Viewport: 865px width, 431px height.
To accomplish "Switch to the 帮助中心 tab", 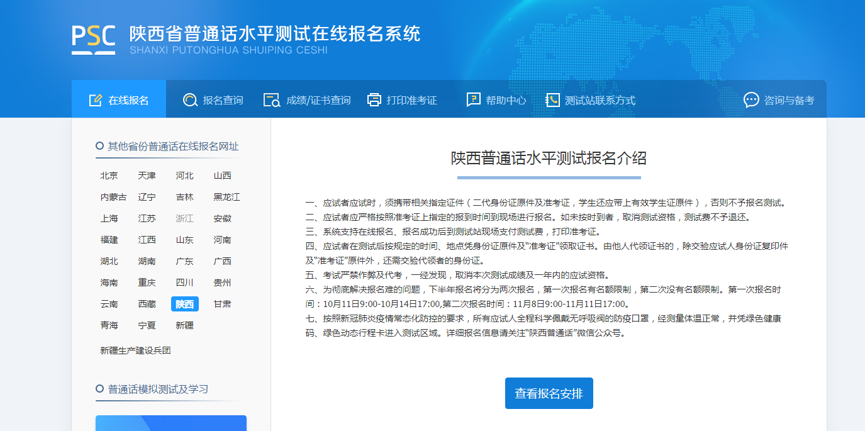I will point(505,100).
